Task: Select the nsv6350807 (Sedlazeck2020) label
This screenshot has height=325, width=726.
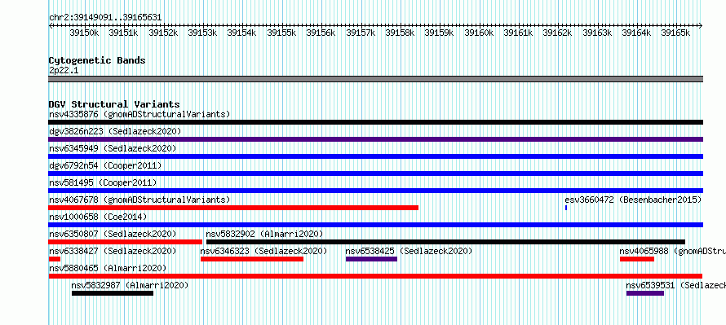Action: coord(113,234)
